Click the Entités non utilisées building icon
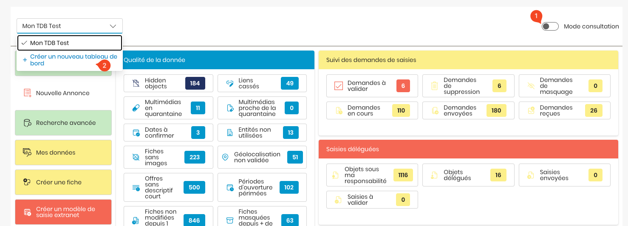The width and height of the screenshot is (628, 226). [230, 133]
